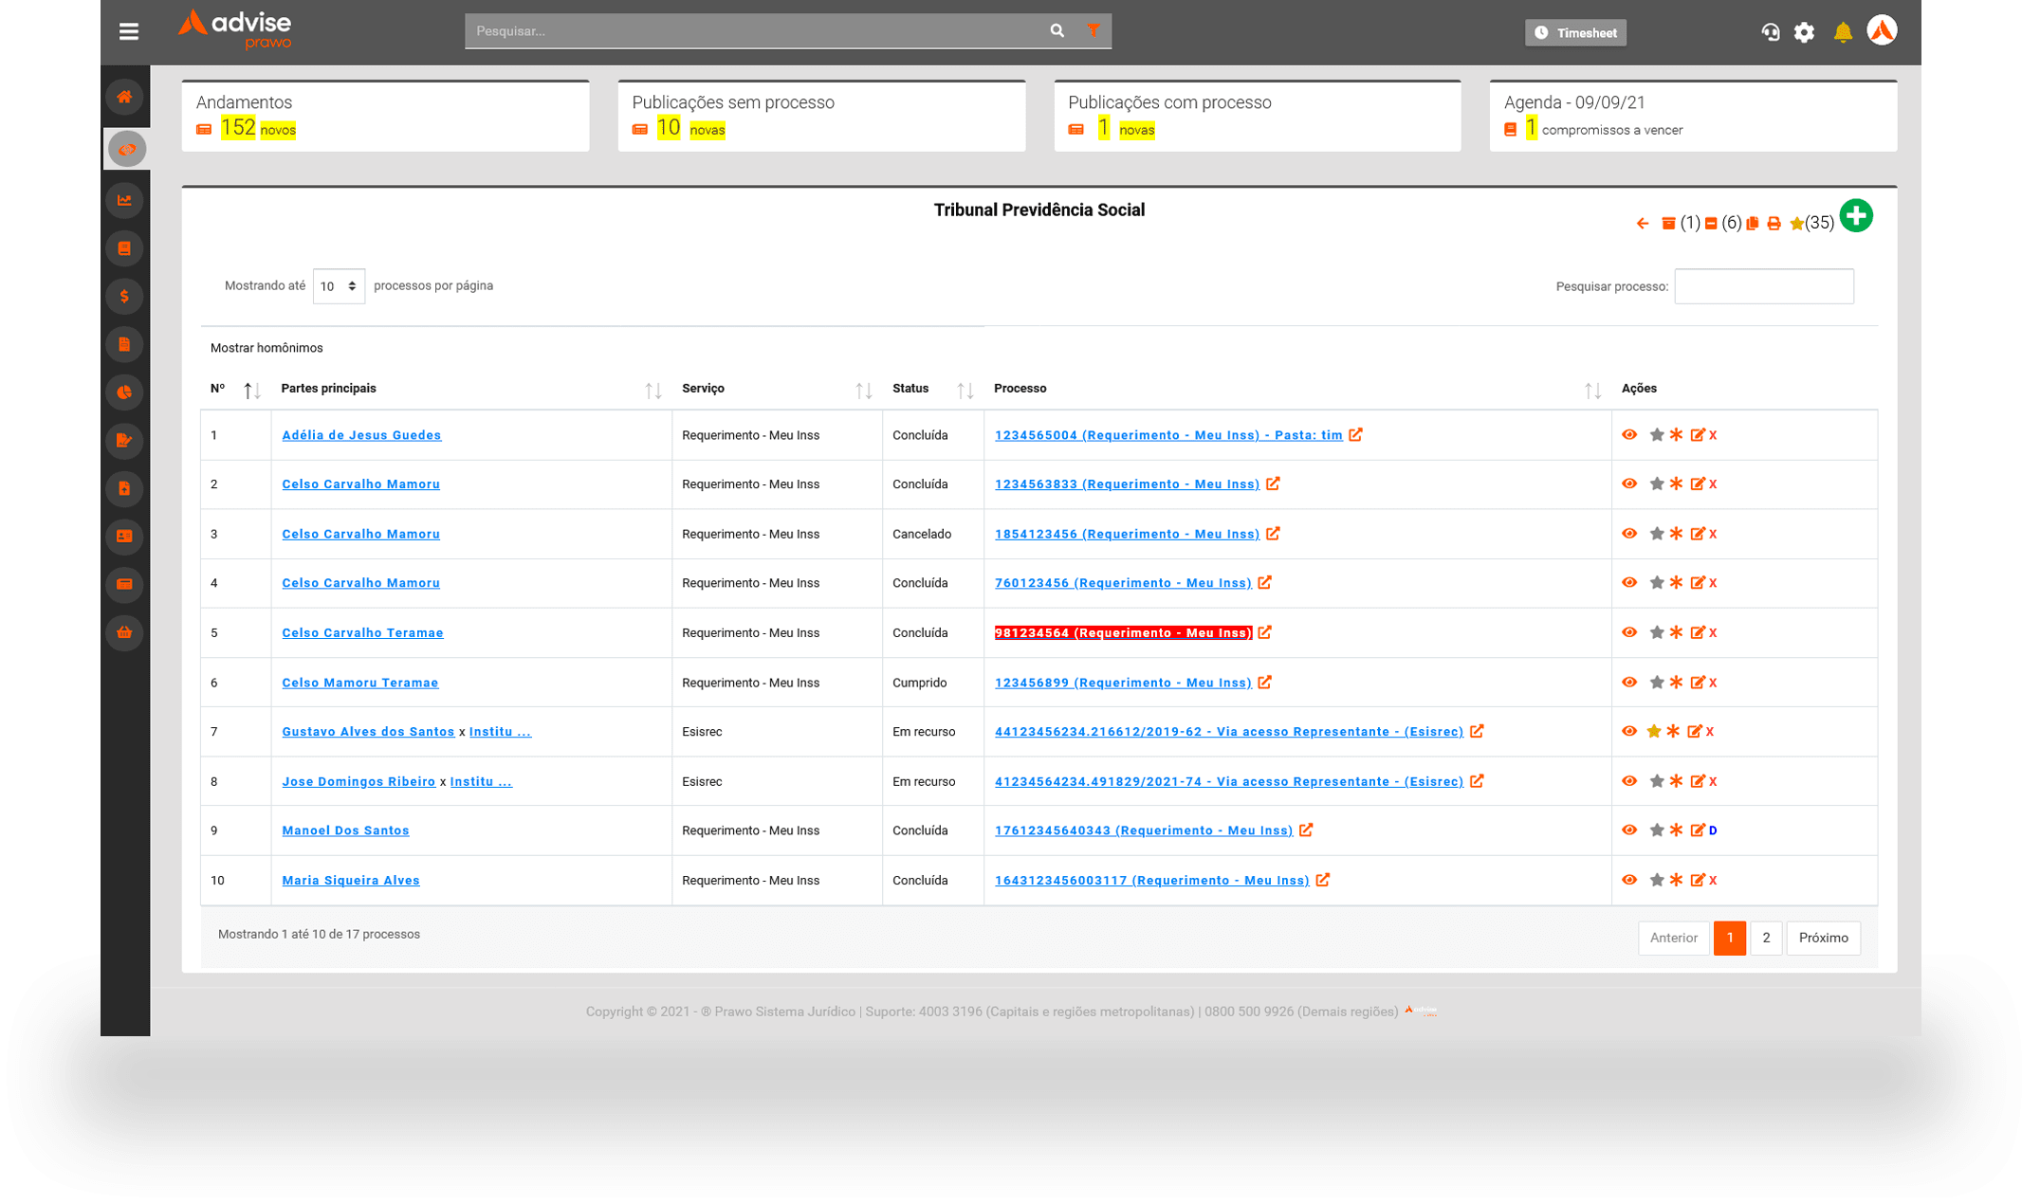Screen dimensions: 2022x1204
Task: Open the pie chart sidebar icon
Action: pyautogui.click(x=124, y=392)
